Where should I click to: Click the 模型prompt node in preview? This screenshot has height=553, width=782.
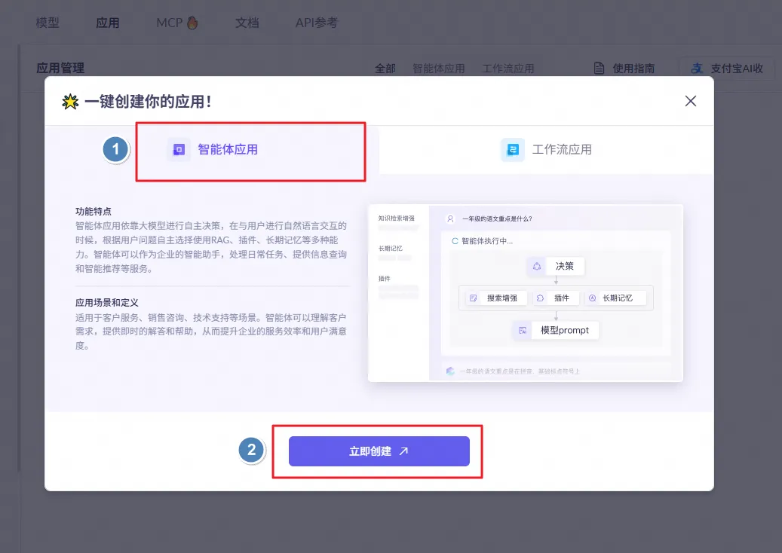click(556, 330)
